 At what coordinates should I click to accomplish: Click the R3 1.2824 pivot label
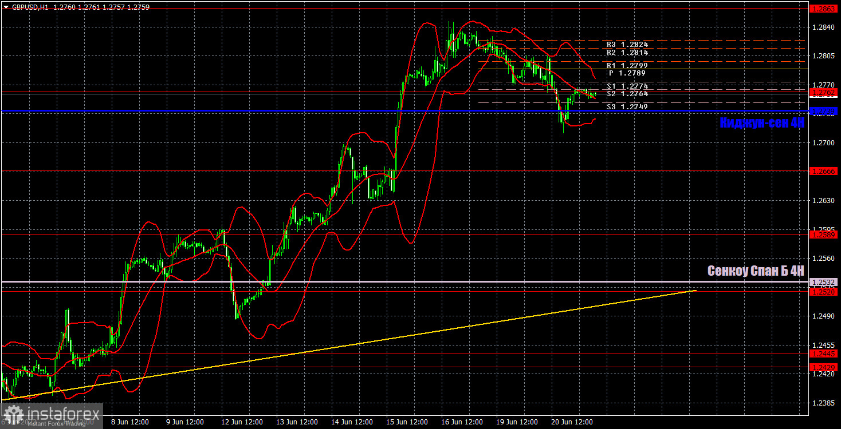click(x=627, y=44)
